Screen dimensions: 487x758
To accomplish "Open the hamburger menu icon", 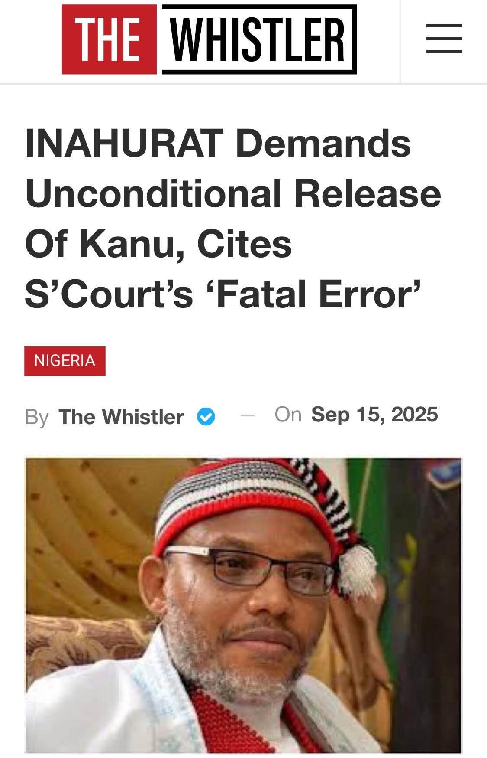I will coord(444,39).
